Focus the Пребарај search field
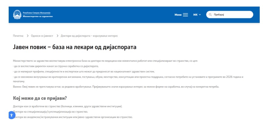Image resolution: width=263 pixels, height=128 pixels. 232,15
